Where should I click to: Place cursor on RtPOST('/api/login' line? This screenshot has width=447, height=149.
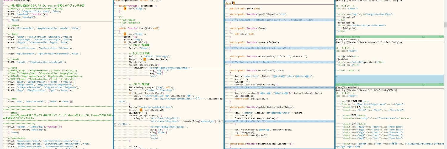click(x=40, y=40)
